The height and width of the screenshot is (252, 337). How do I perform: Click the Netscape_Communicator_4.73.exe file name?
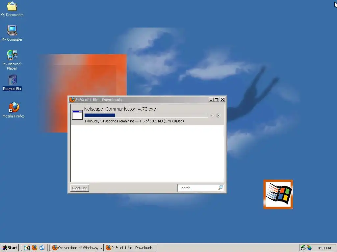[120, 109]
